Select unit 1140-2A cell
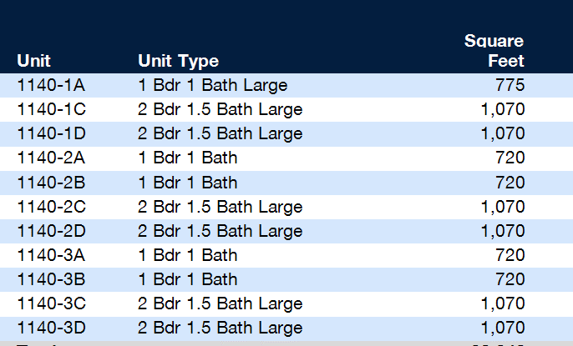 point(51,158)
